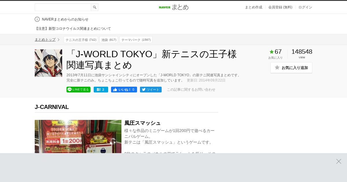The width and height of the screenshot is (347, 182).
Task: Click the J-CARNIVAL section heading
Action: (52, 107)
